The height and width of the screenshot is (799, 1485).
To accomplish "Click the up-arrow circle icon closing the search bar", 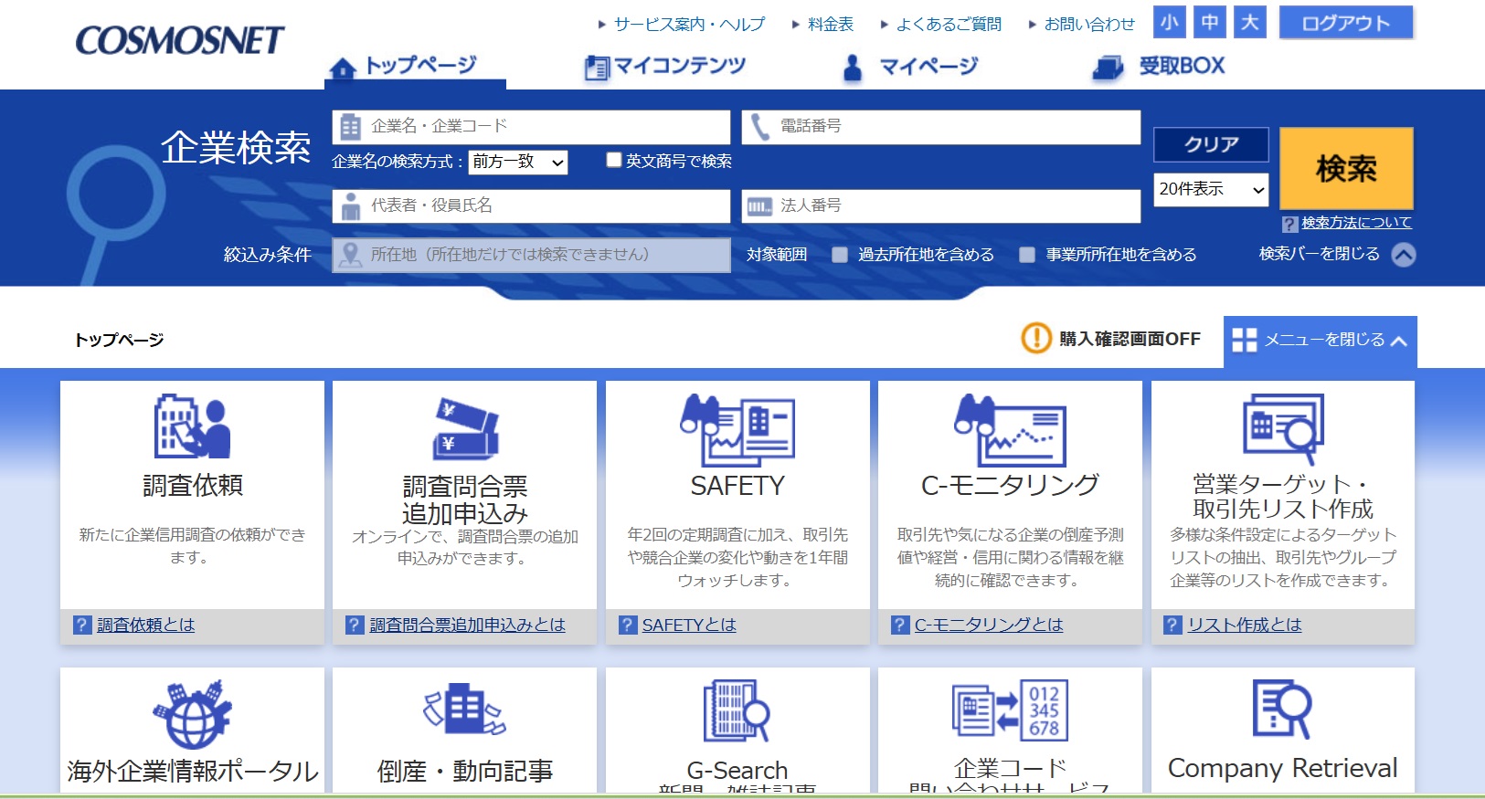I will (x=1404, y=255).
